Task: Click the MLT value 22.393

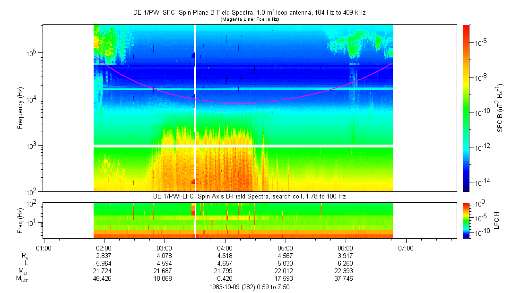Action: (346, 271)
